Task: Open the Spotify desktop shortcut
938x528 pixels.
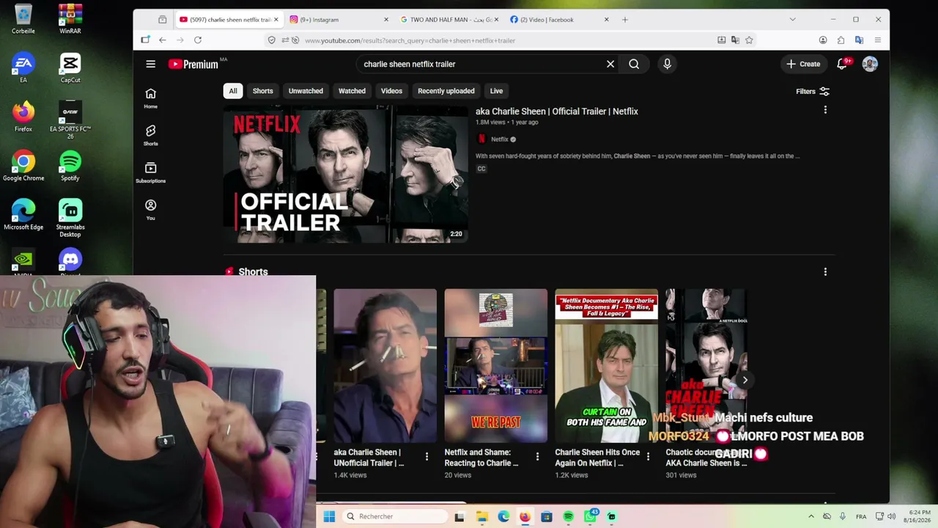Action: click(x=70, y=166)
